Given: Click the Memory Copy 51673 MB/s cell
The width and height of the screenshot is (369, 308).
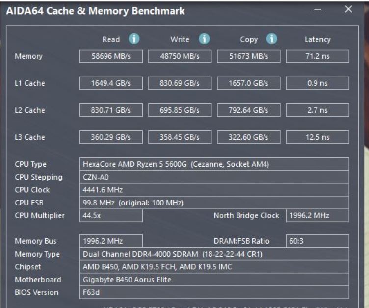Looking at the screenshot, I should click(249, 56).
